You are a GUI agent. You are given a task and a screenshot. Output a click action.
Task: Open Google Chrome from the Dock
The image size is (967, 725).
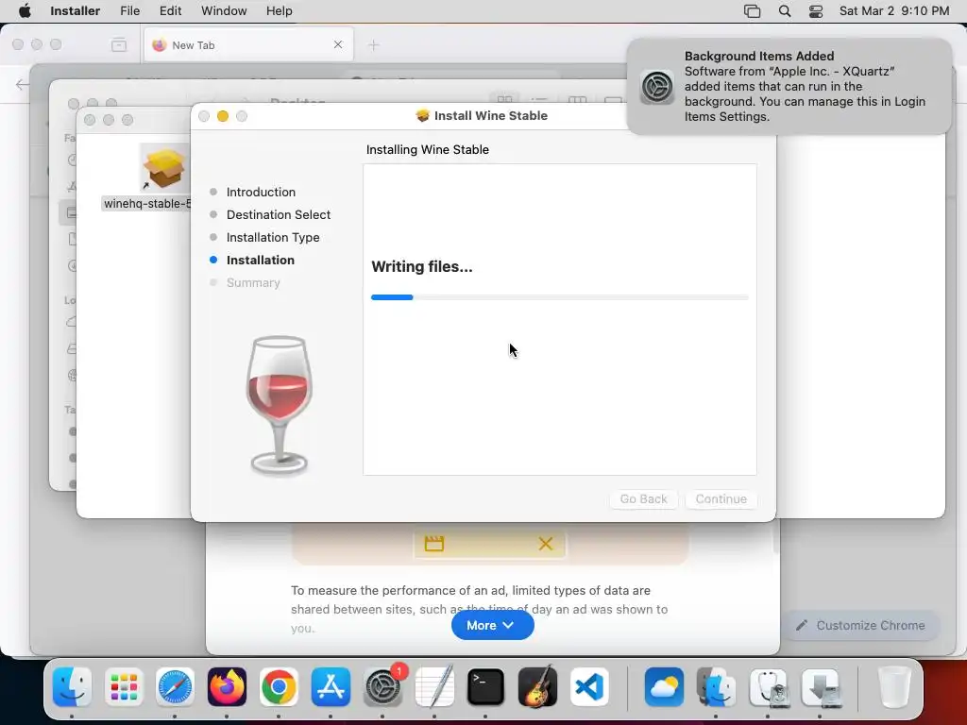point(279,687)
